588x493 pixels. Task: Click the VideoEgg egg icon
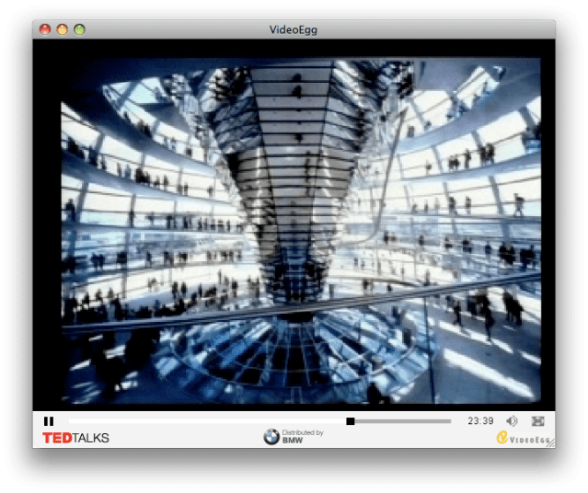click(x=502, y=438)
